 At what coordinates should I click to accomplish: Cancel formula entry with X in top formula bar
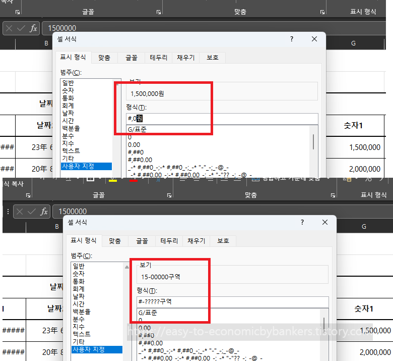point(9,28)
